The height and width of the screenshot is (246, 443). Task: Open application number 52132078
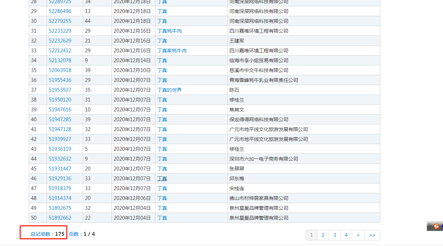pyautogui.click(x=60, y=60)
